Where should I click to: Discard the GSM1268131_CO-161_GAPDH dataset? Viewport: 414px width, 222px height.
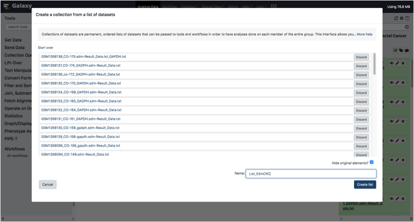[361, 119]
